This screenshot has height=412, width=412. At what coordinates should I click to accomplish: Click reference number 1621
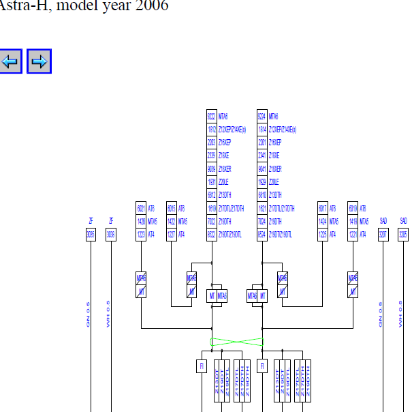pos(262,209)
